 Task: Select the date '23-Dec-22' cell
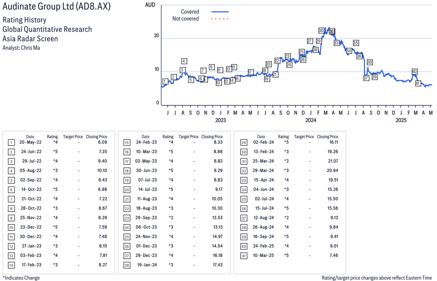(31, 227)
